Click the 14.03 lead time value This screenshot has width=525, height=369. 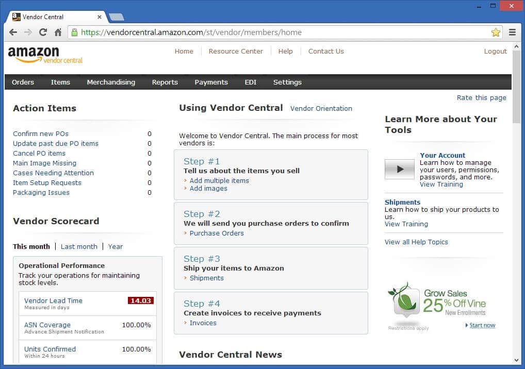pyautogui.click(x=141, y=301)
